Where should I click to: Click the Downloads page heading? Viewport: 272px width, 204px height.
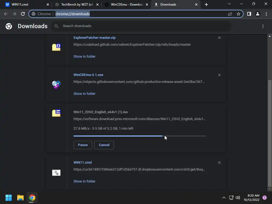tap(33, 26)
